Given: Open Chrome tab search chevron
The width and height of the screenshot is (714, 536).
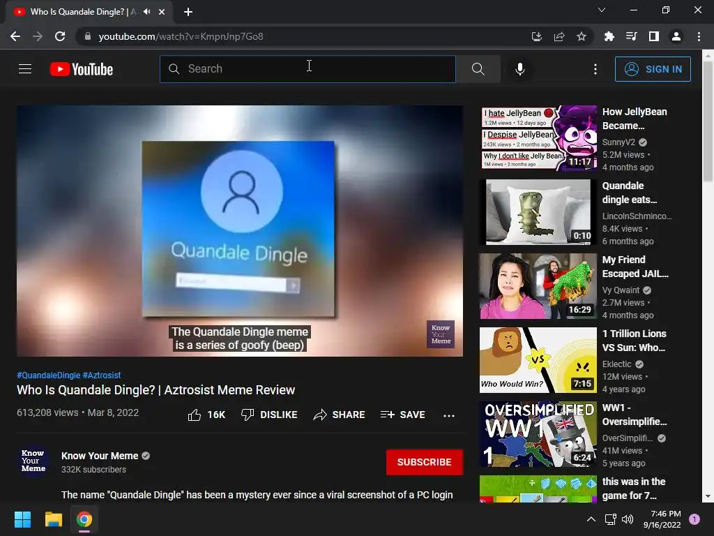Looking at the screenshot, I should tap(602, 10).
